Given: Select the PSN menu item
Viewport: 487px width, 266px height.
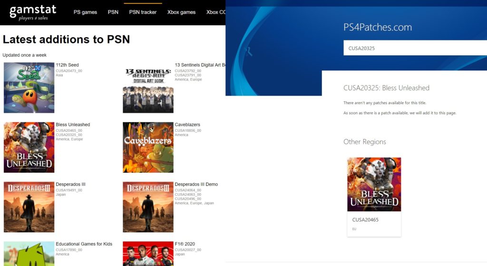Looking at the screenshot, I should pyautogui.click(x=113, y=12).
